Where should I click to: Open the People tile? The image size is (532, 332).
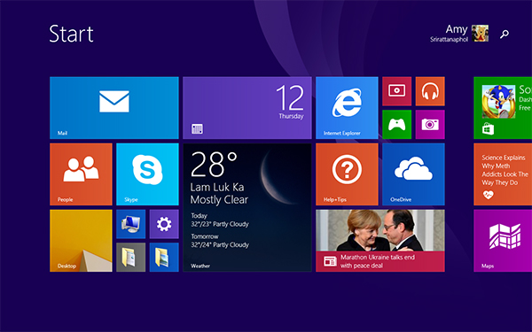81,174
